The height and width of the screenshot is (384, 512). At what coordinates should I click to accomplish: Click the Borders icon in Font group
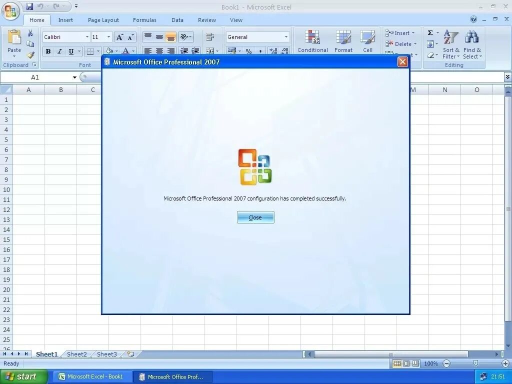click(x=90, y=51)
